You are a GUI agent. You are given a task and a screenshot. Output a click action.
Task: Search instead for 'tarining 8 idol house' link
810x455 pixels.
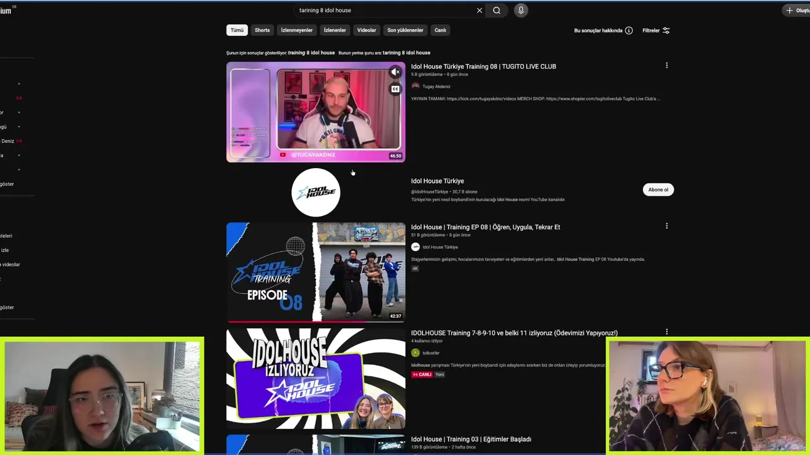406,53
